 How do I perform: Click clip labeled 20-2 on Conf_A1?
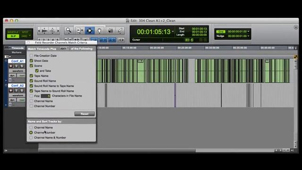141,70
